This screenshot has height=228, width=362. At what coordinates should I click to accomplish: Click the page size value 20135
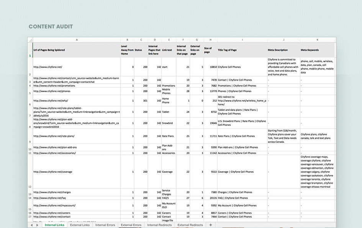[210, 198]
